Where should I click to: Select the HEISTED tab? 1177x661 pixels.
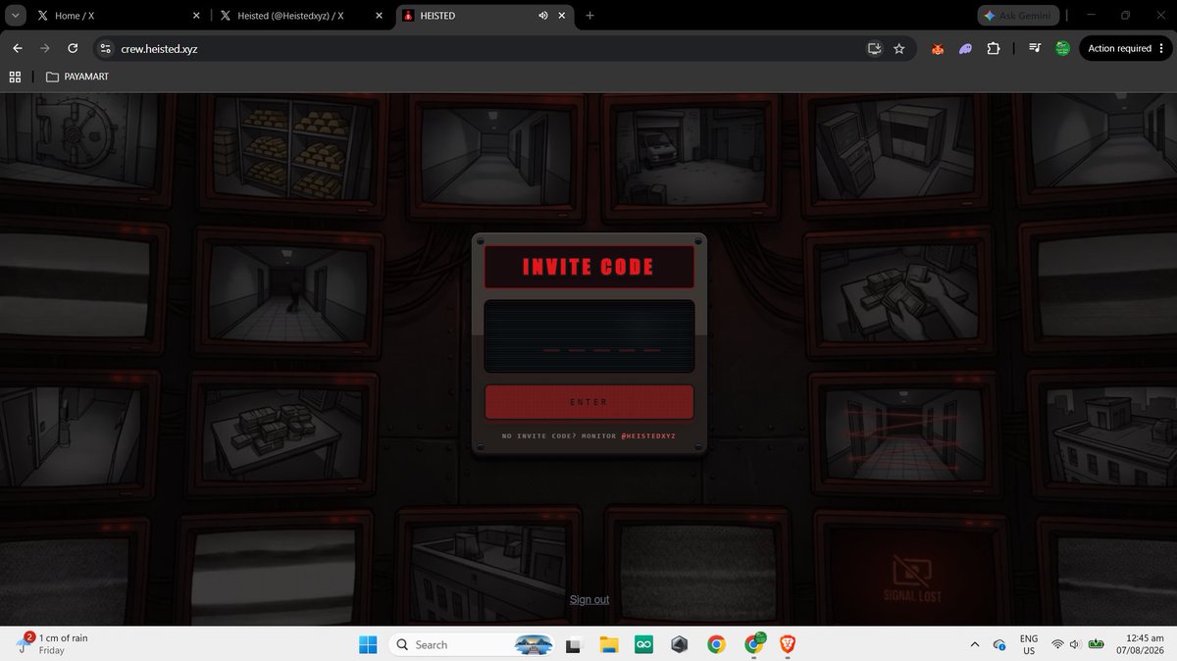[486, 16]
